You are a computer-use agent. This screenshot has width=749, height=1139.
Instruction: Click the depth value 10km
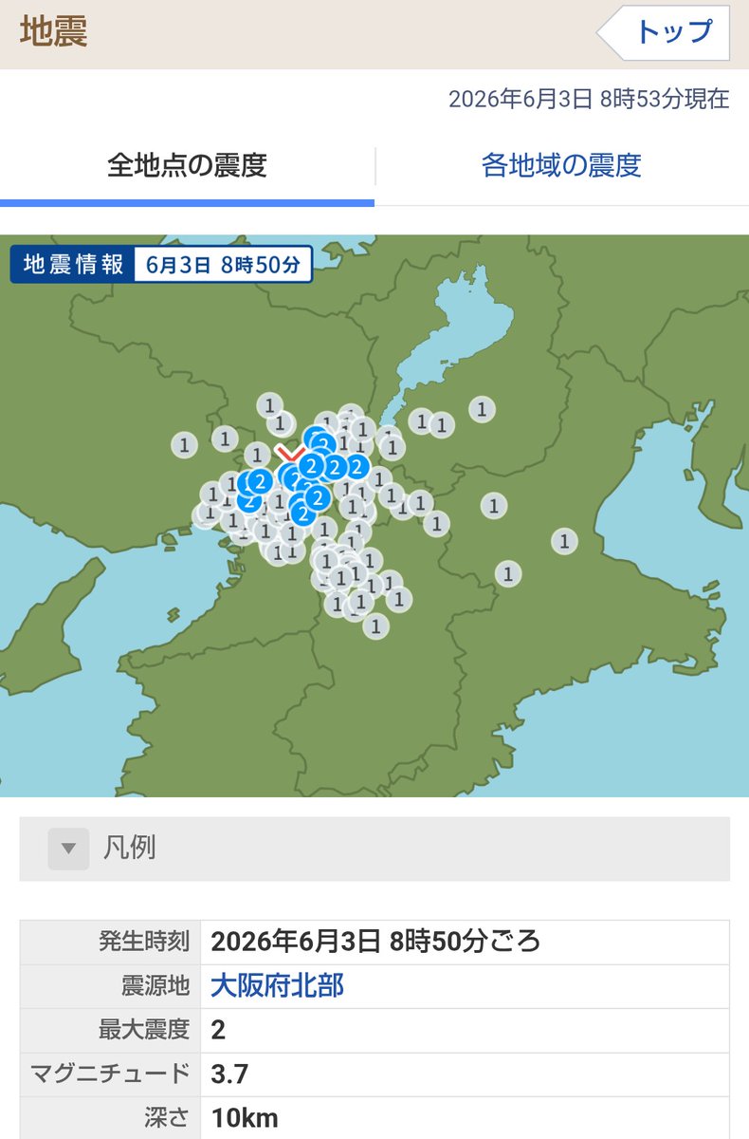(245, 1118)
